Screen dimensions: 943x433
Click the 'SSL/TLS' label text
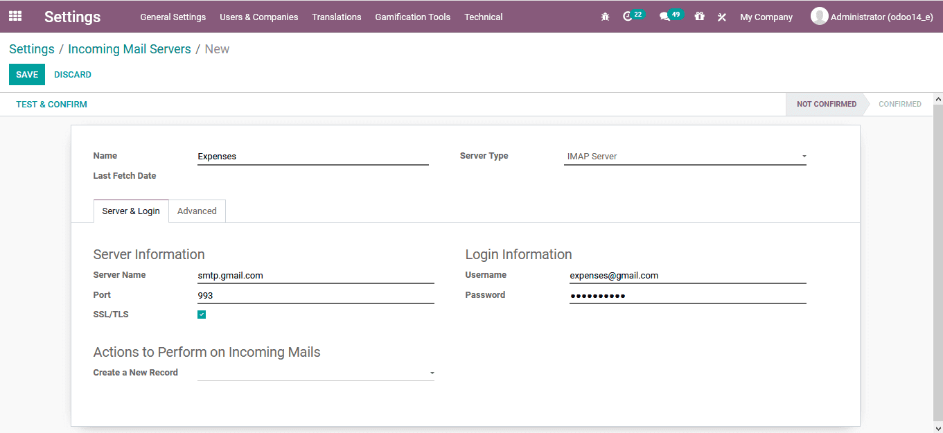111,315
